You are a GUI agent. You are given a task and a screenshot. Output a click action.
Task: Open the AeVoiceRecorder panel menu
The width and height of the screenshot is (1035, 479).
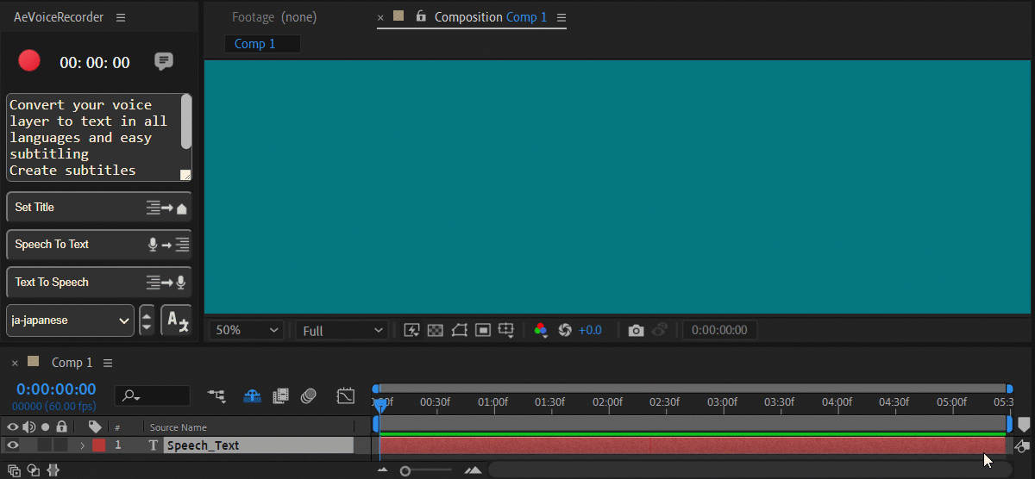point(121,17)
